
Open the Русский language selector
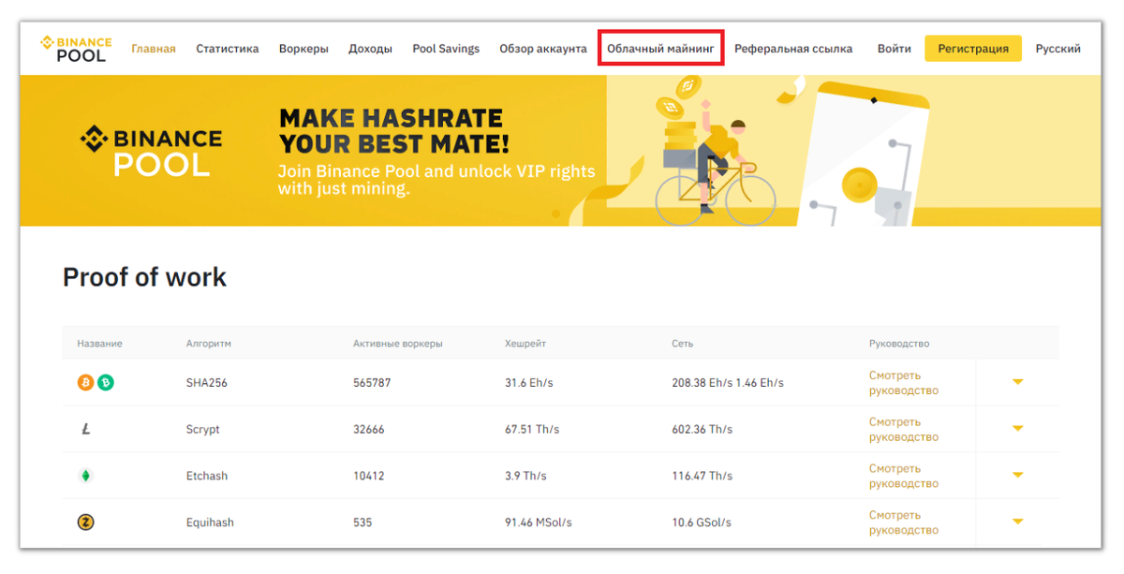click(1057, 49)
